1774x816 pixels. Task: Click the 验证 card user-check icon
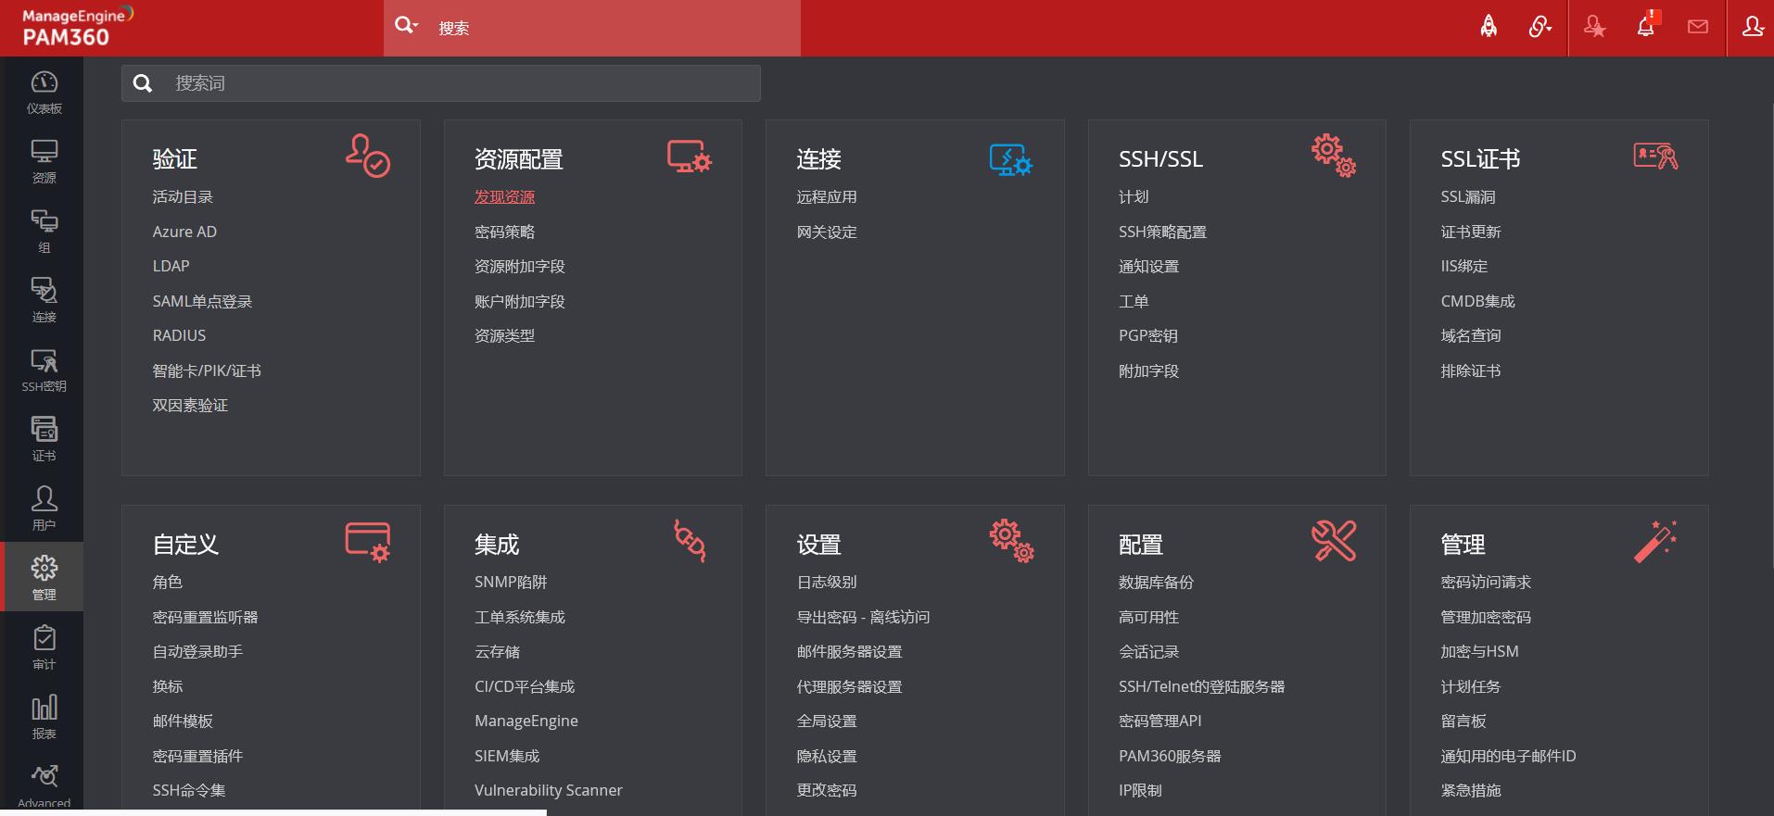point(368,156)
